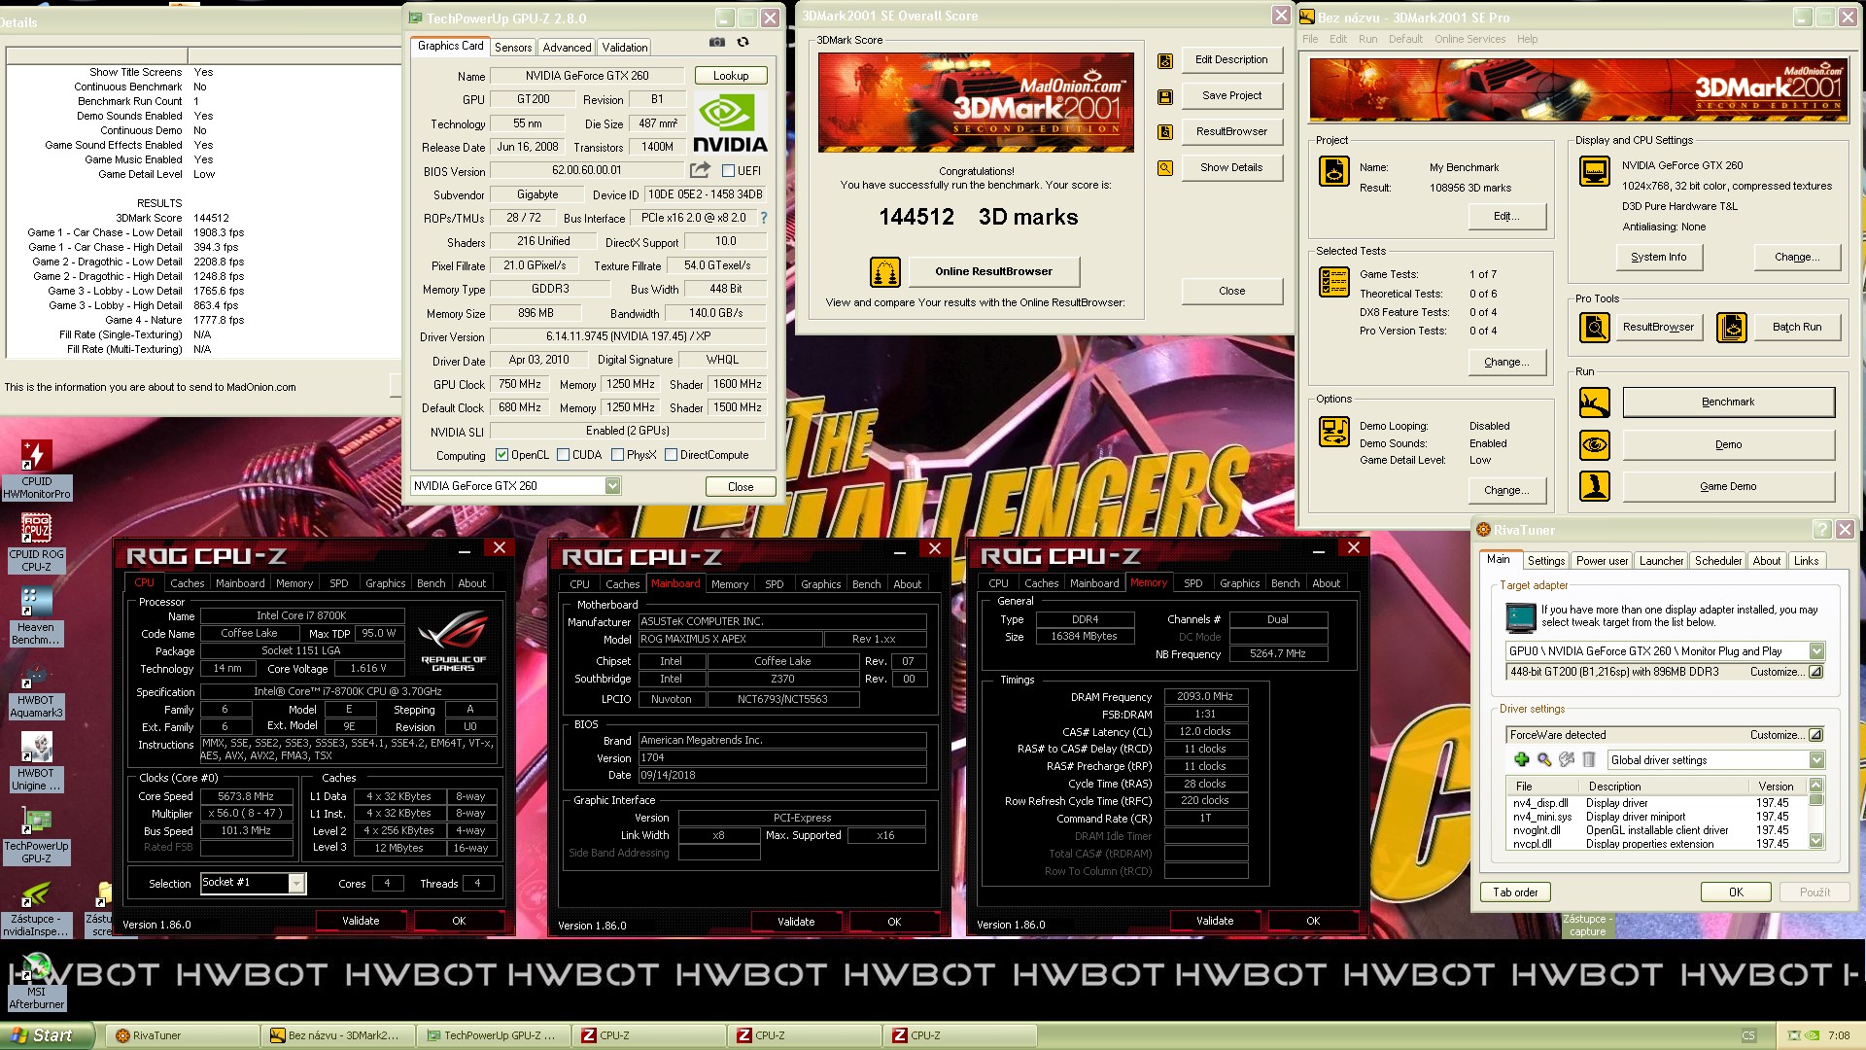The width and height of the screenshot is (1866, 1050).
Task: Click the nv4_disp.dll driver row
Action: click(x=1658, y=803)
